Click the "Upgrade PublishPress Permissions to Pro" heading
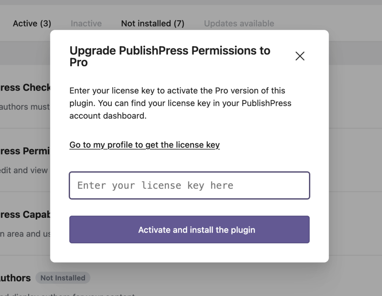382x296 pixels. pos(170,56)
